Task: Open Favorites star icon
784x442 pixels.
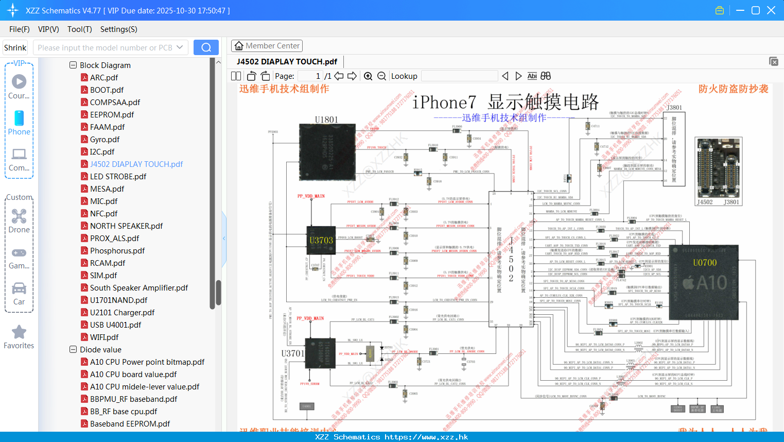Action: pyautogui.click(x=19, y=332)
